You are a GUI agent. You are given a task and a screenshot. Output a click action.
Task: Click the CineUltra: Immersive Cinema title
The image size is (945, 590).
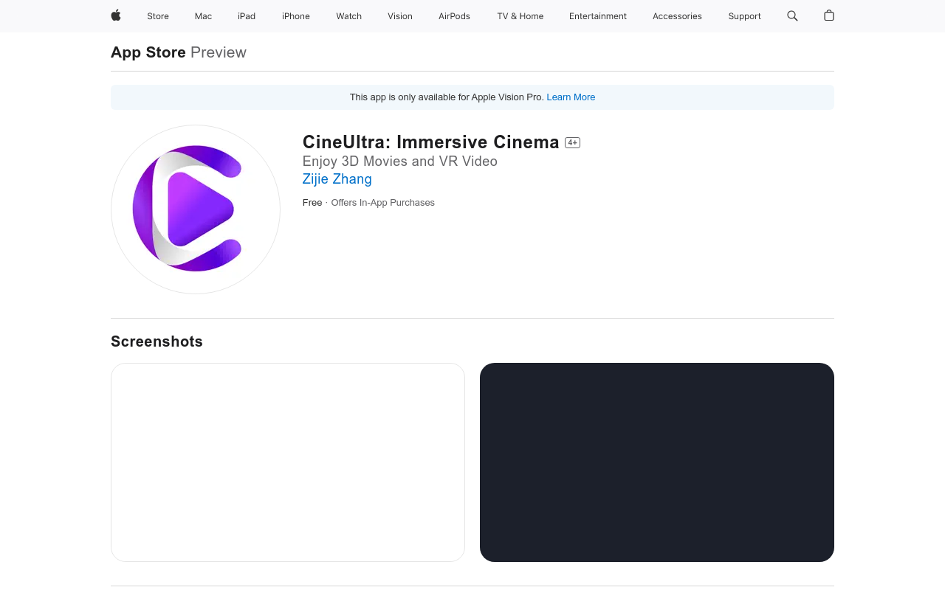(431, 142)
